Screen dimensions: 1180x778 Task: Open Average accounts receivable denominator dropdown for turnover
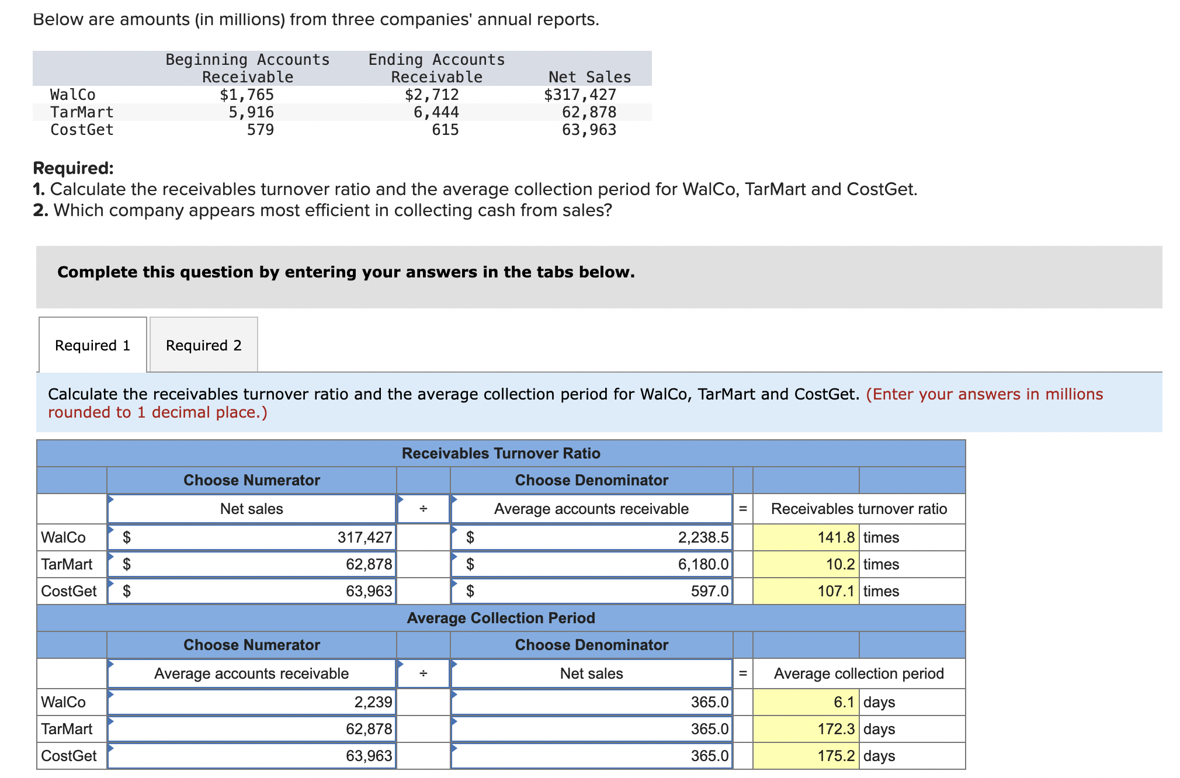pyautogui.click(x=591, y=509)
